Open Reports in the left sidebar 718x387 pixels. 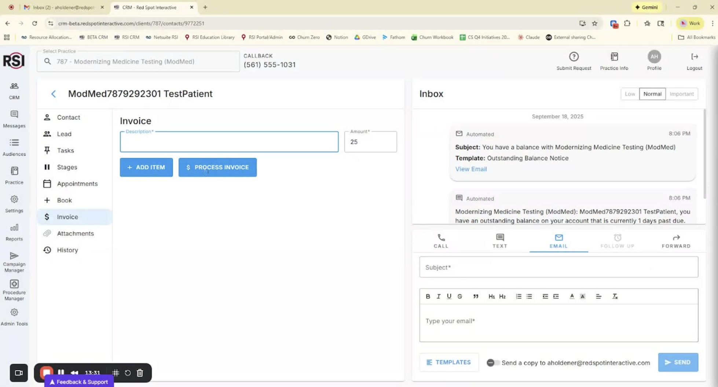pos(14,232)
